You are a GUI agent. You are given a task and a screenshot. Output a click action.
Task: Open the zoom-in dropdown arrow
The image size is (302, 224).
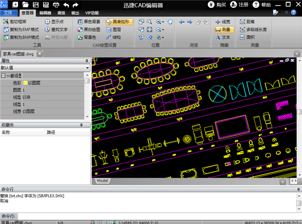click(163, 22)
